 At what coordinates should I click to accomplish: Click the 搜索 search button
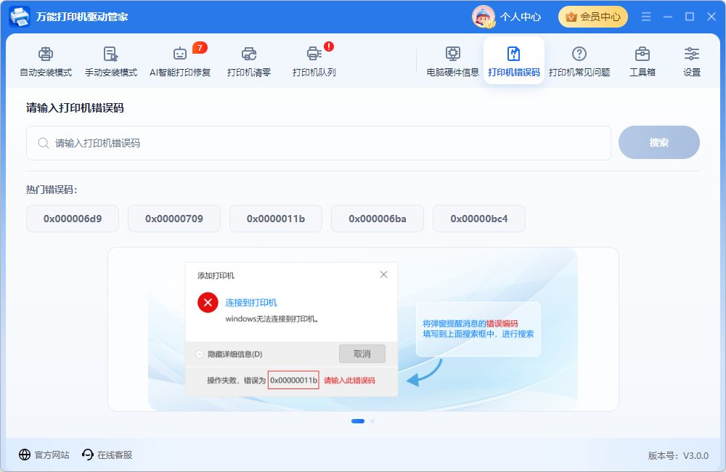(x=659, y=142)
